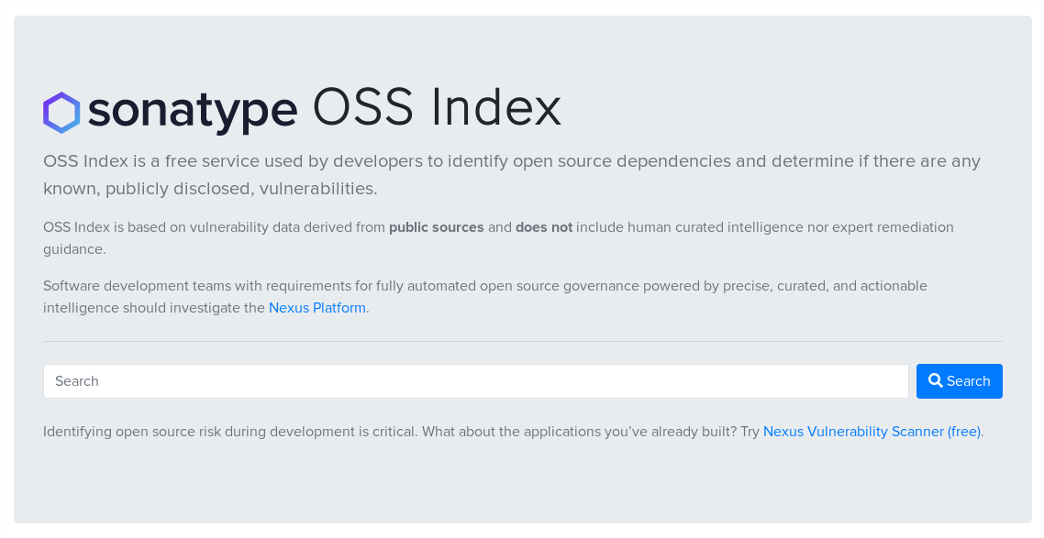Viewport: 1044px width, 538px height.
Task: Click the bold 'public sources' text
Action: pos(436,227)
